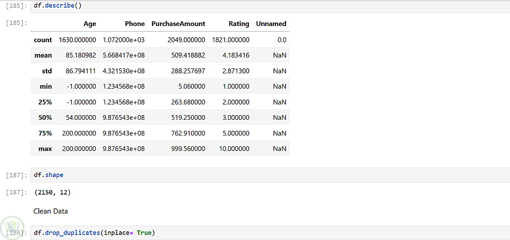Select the std row label

click(x=47, y=71)
